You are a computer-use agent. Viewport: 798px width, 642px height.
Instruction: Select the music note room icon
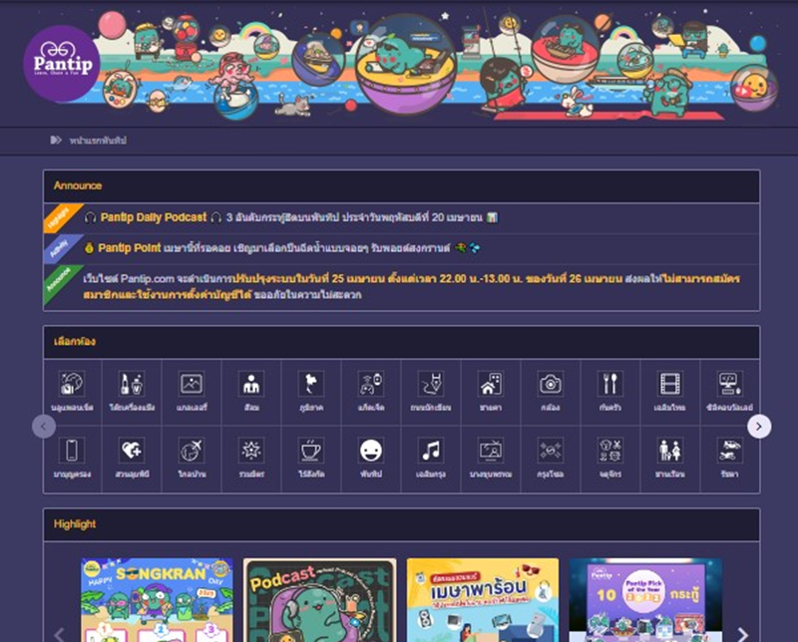coord(431,450)
